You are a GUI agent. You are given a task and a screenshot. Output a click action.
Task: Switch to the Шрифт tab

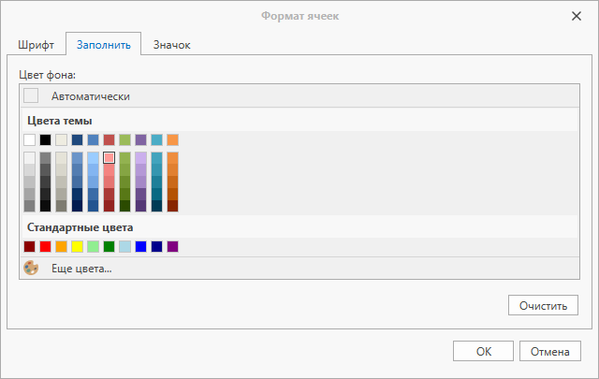click(36, 45)
